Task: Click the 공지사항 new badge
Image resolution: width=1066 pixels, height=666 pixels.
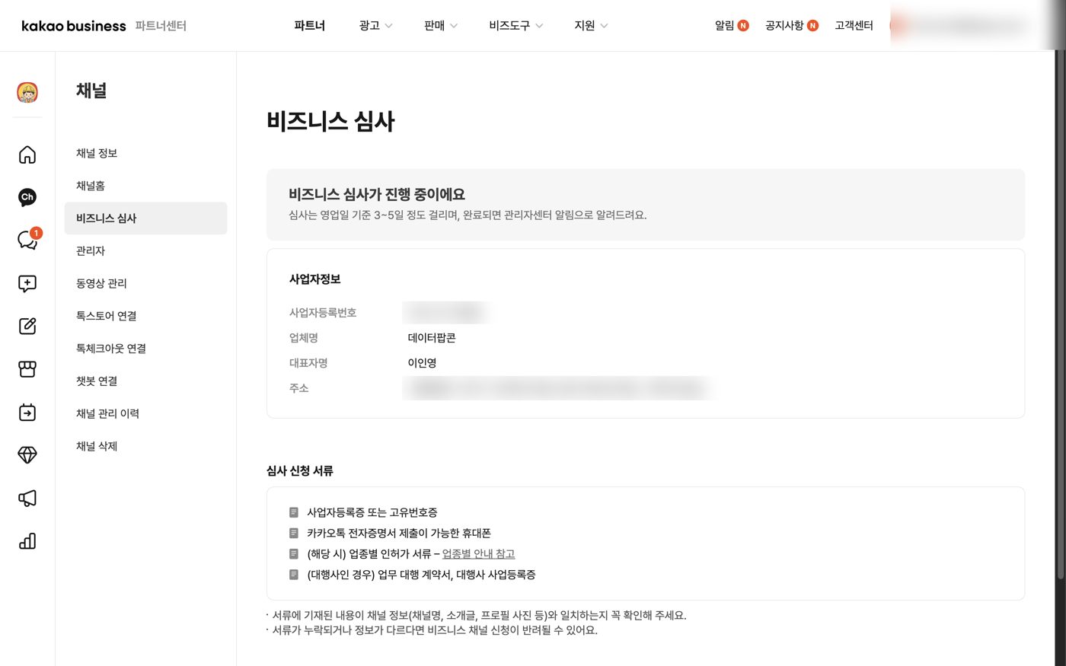Action: click(813, 26)
